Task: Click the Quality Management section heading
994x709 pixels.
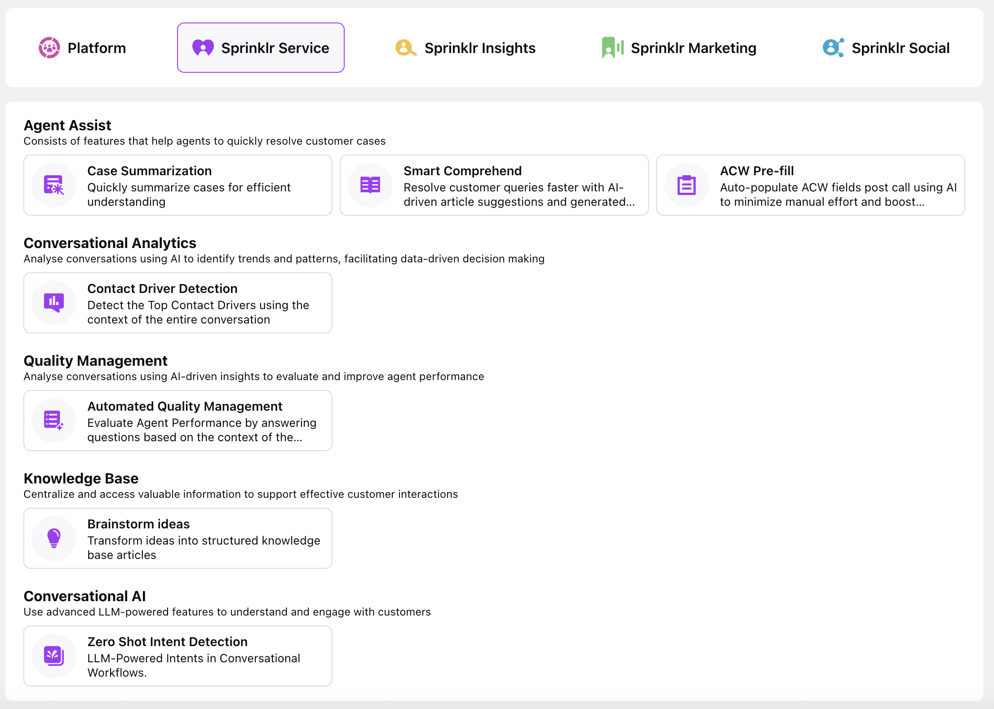Action: pos(96,360)
